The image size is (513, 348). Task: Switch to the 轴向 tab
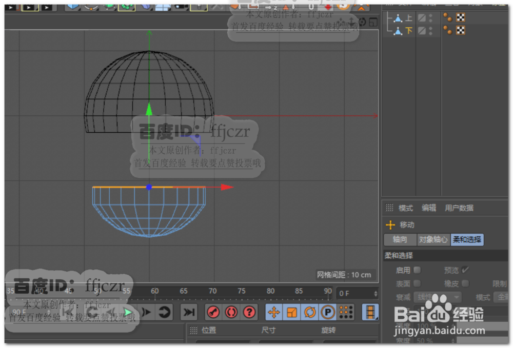(x=400, y=239)
